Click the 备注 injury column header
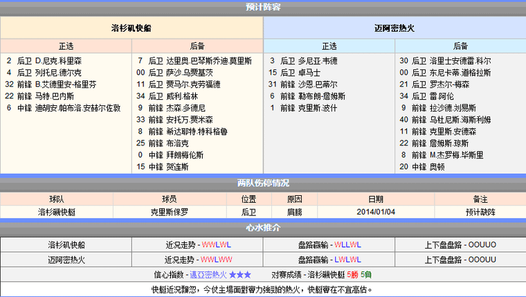 480,199
